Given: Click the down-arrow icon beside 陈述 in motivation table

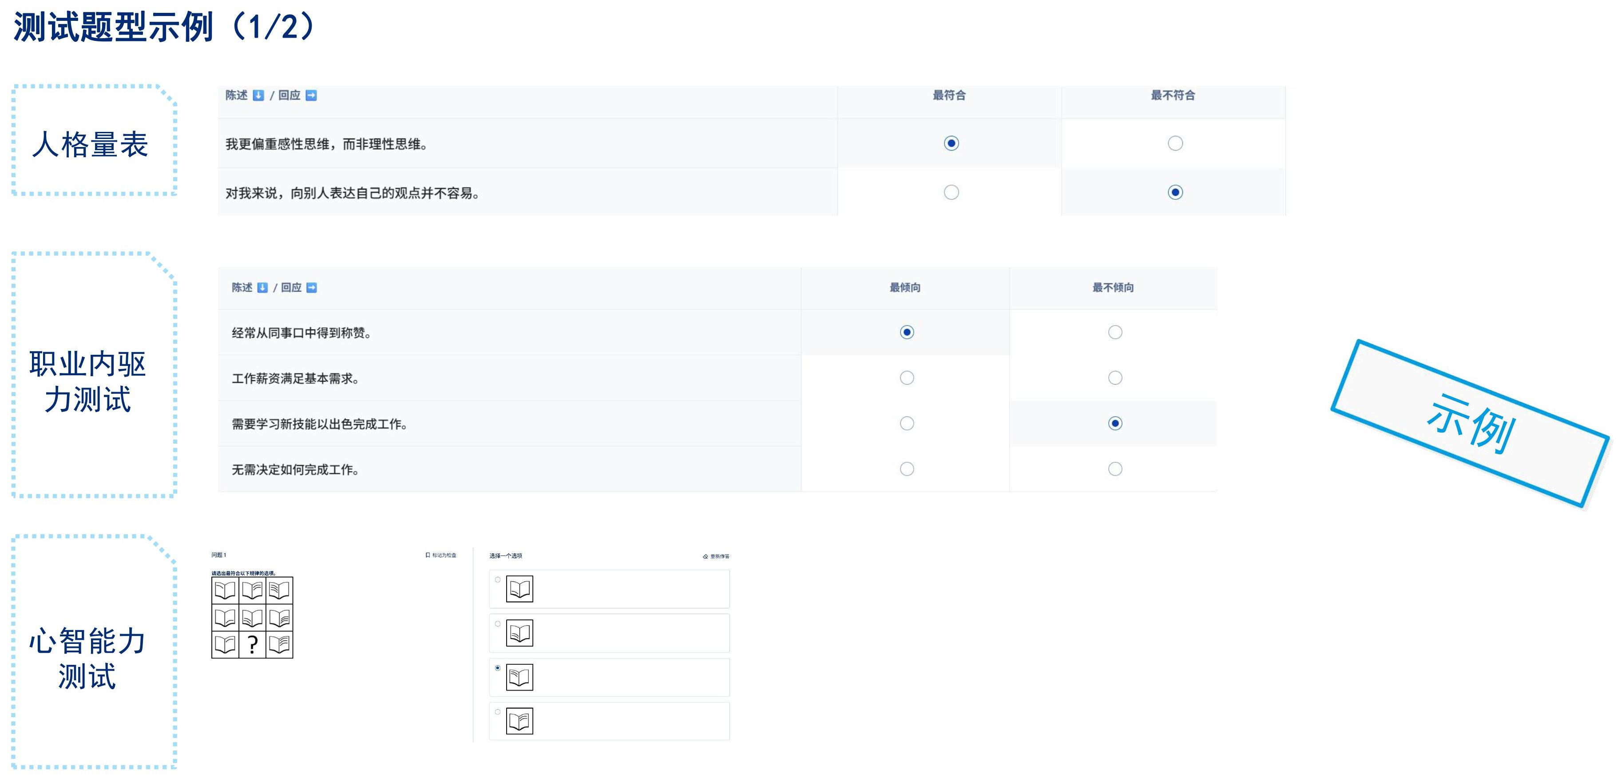Looking at the screenshot, I should (x=262, y=287).
